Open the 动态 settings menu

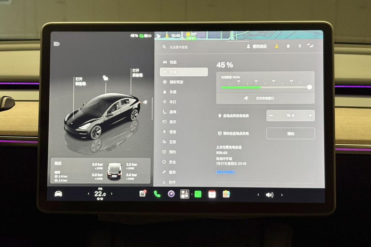184,62
